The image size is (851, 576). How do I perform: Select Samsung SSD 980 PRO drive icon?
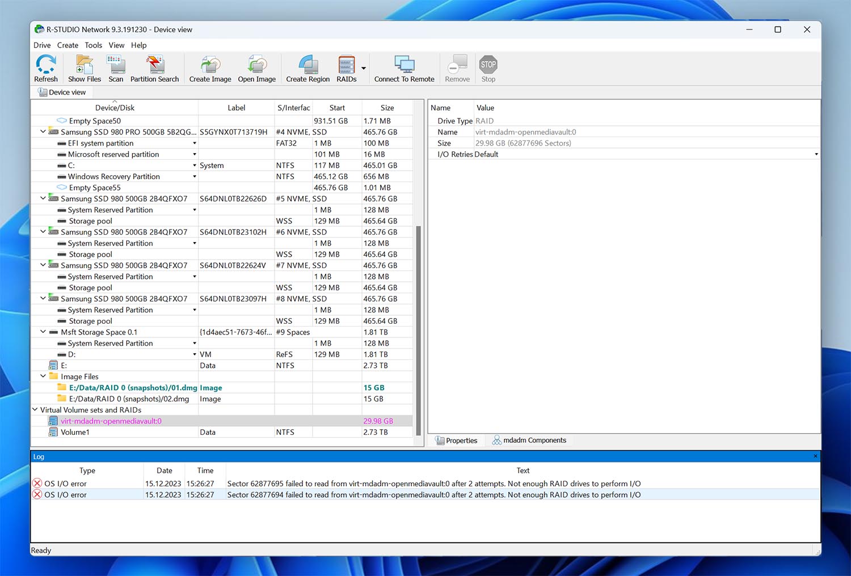click(x=54, y=132)
